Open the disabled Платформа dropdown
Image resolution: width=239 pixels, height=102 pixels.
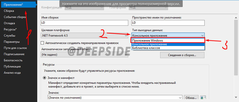(148, 7)
